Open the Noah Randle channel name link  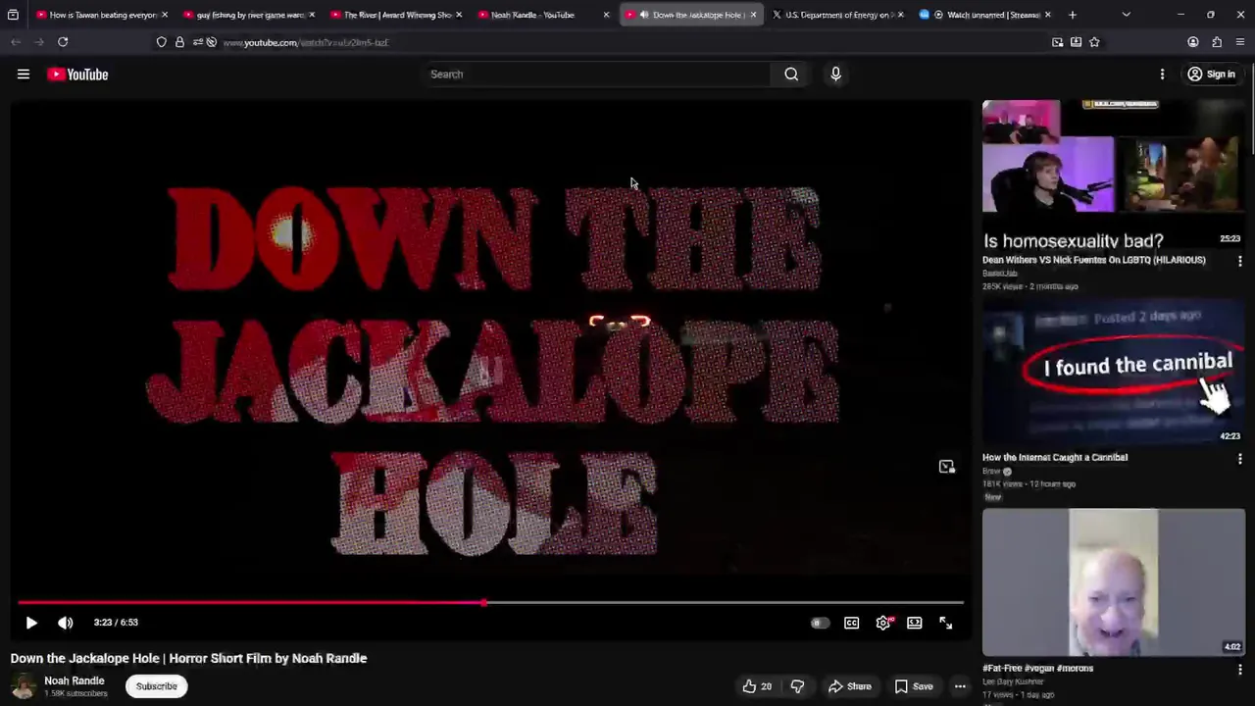tap(75, 681)
